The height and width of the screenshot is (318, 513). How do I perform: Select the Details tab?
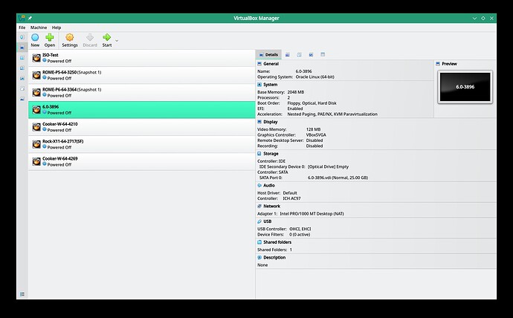tap(268, 54)
